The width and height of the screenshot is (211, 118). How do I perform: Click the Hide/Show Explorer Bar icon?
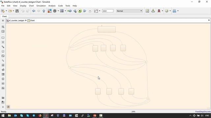(3, 20)
